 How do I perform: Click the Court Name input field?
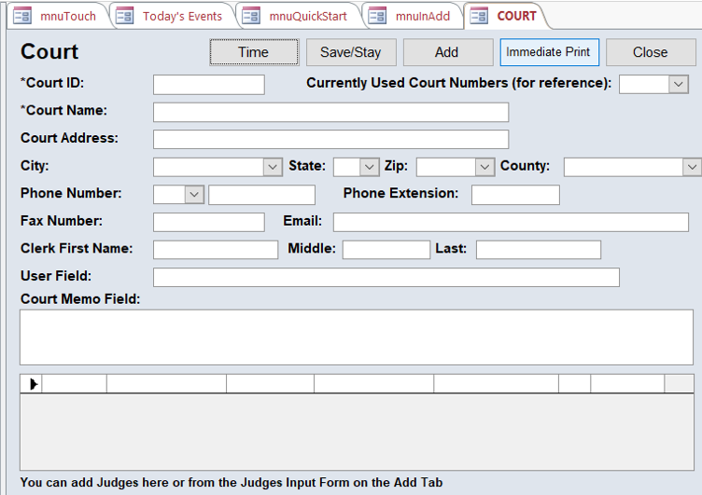pyautogui.click(x=330, y=113)
